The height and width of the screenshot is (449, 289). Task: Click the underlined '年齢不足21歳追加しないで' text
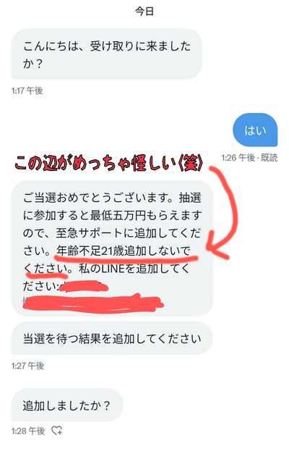click(x=124, y=251)
